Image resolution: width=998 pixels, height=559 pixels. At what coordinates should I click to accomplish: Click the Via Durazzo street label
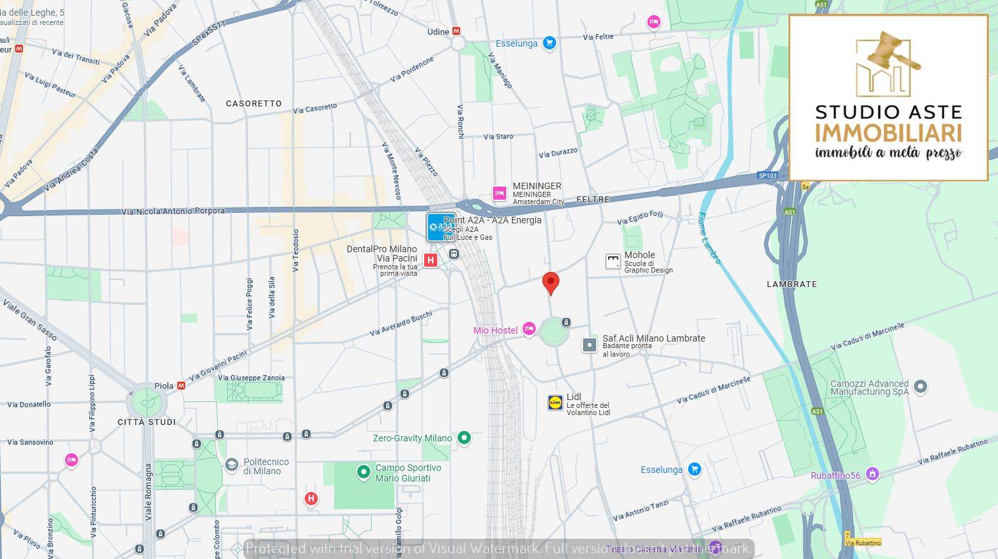pyautogui.click(x=558, y=153)
